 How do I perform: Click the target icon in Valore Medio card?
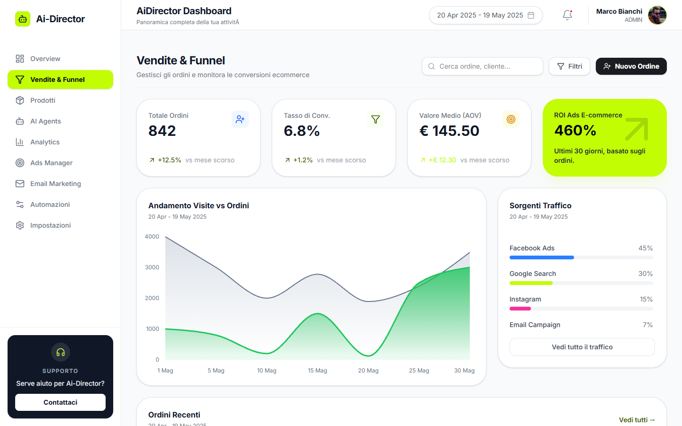[511, 119]
